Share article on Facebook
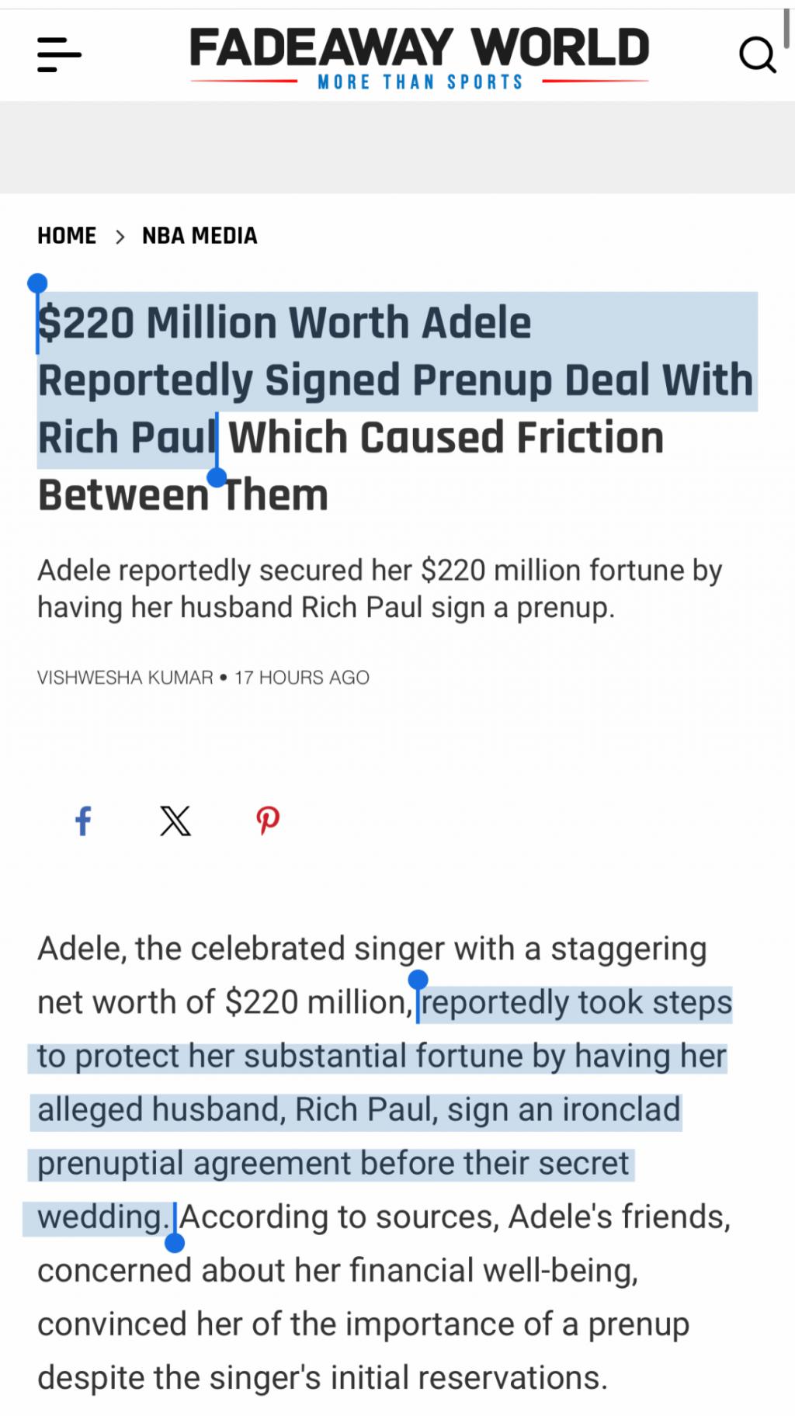 pos(83,821)
